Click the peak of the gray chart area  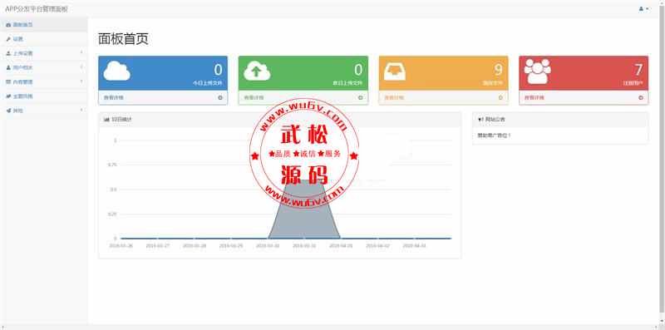(304, 180)
